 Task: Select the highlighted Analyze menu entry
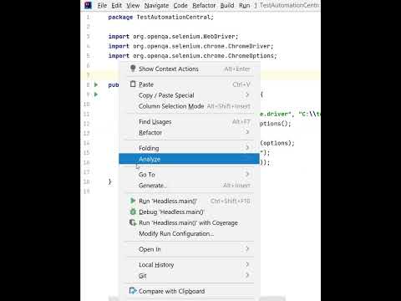click(189, 159)
